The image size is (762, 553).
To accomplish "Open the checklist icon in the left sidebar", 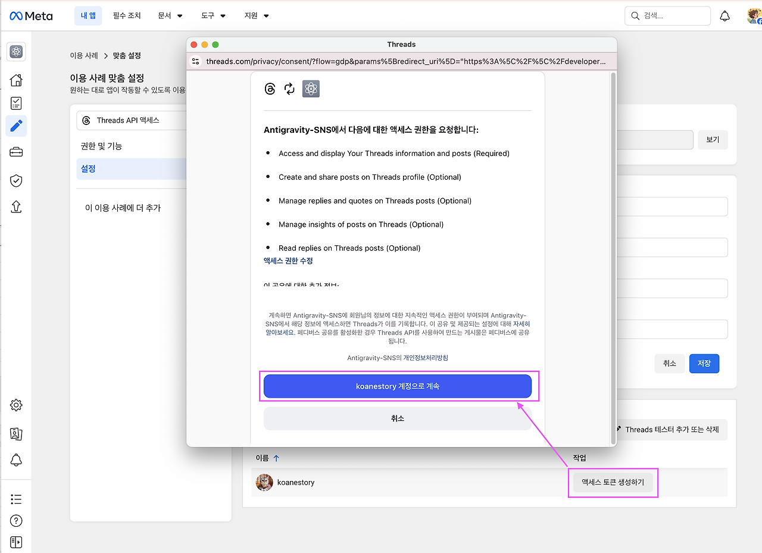I will tap(16, 103).
